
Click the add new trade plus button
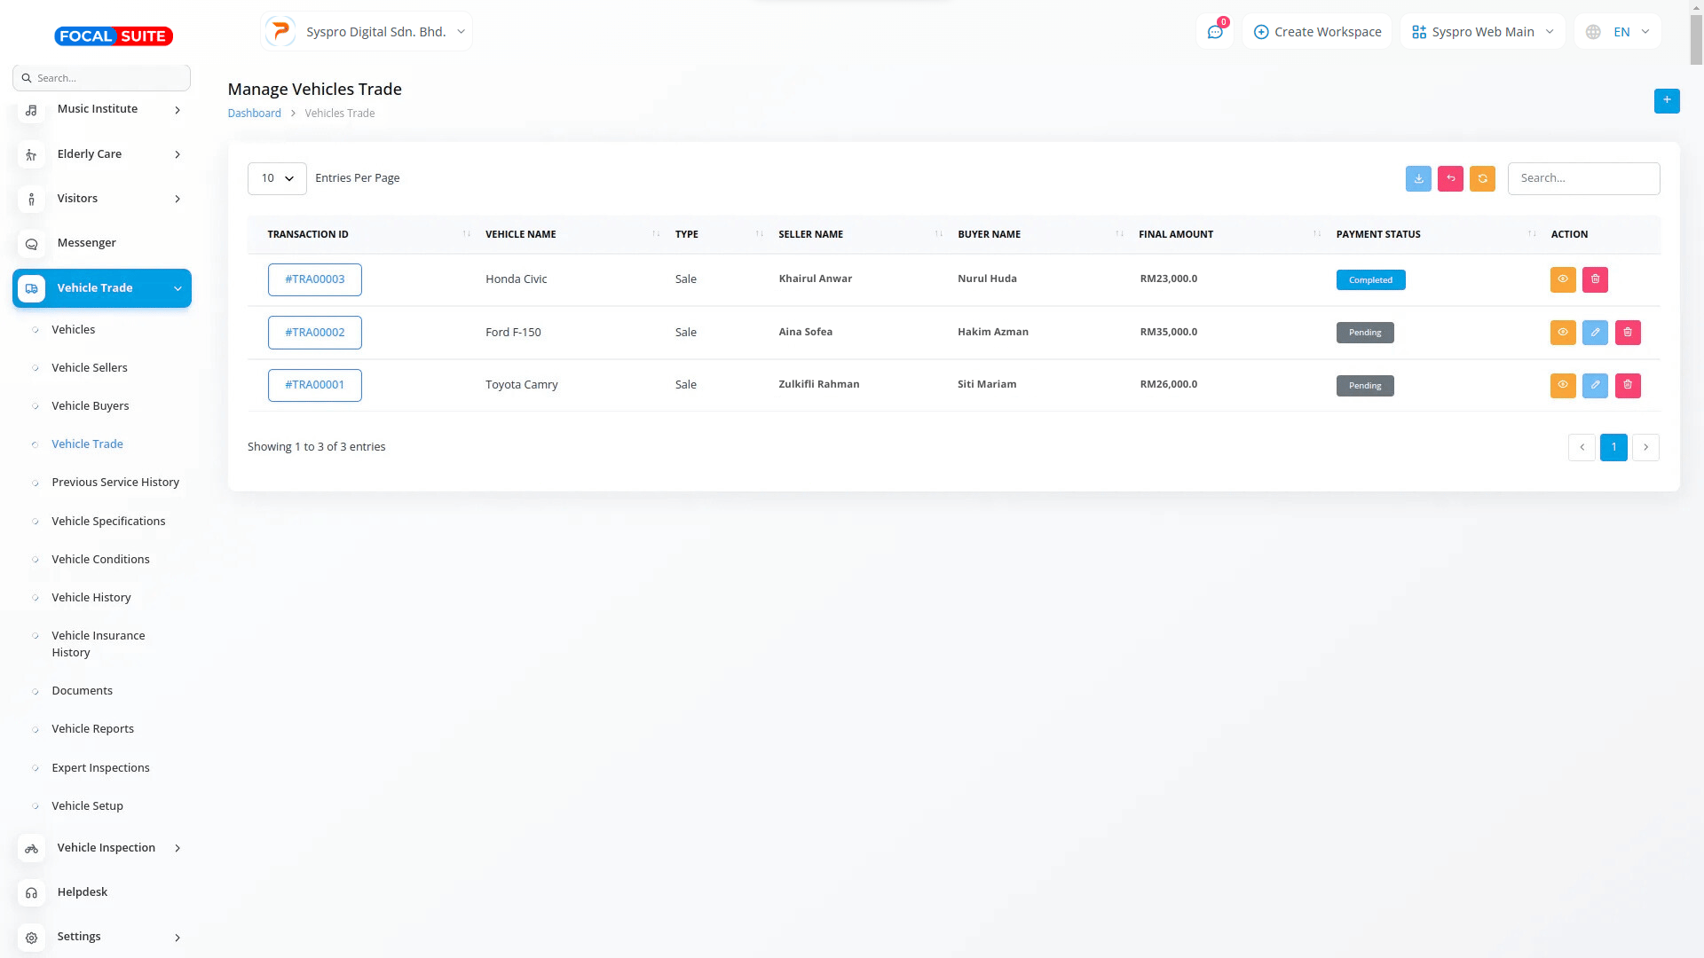pos(1666,100)
